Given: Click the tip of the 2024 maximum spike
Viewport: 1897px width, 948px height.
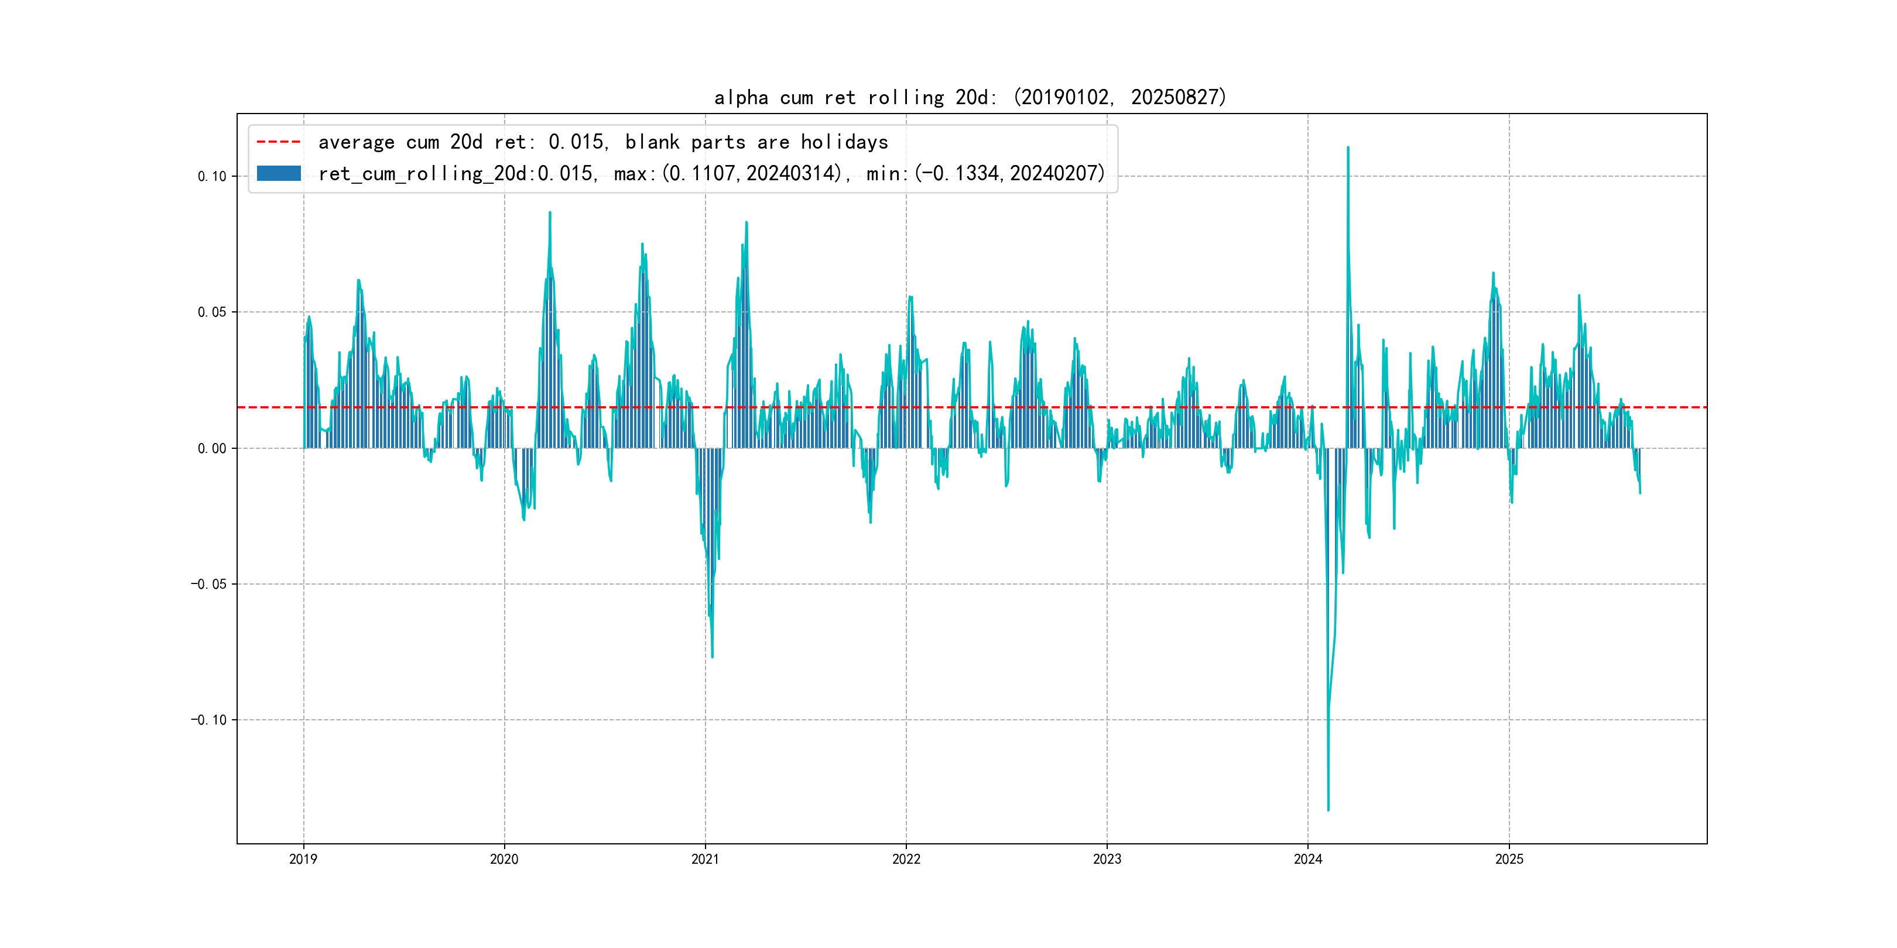Looking at the screenshot, I should tap(1348, 148).
